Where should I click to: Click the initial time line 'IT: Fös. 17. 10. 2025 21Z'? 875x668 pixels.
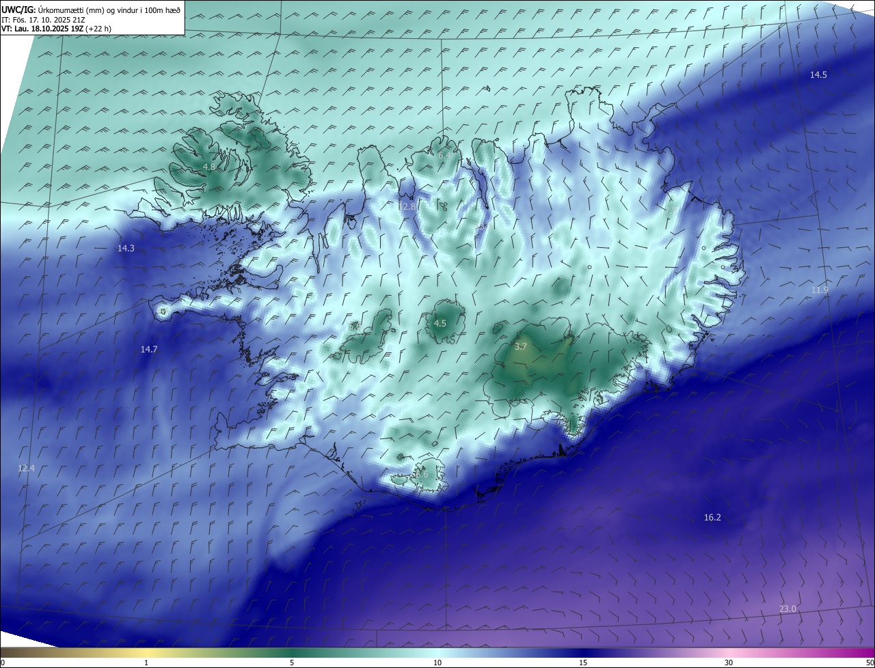[43, 20]
